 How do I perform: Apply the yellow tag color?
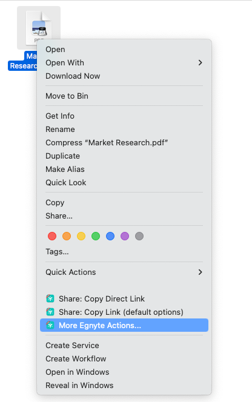point(81,236)
